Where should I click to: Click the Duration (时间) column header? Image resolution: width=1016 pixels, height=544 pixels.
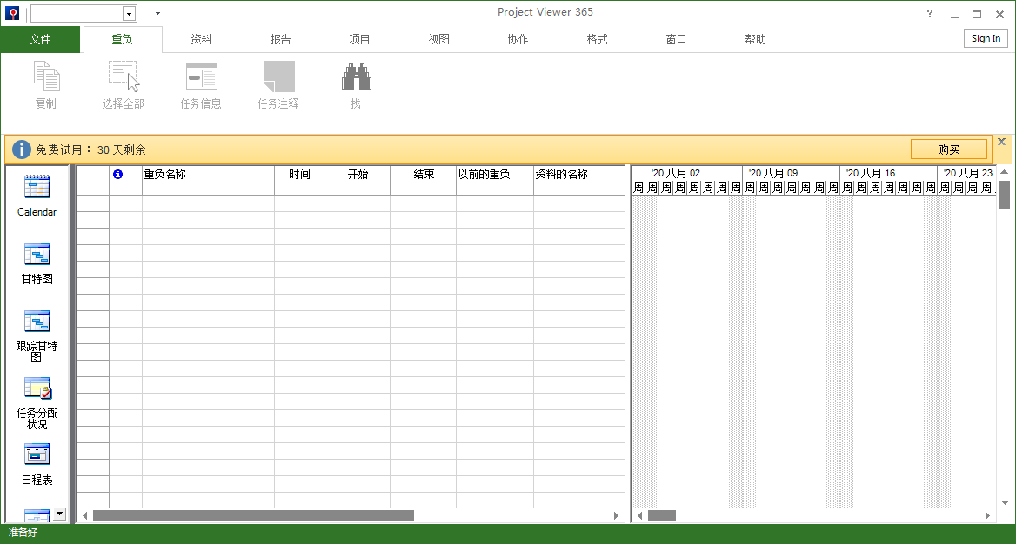[299, 180]
